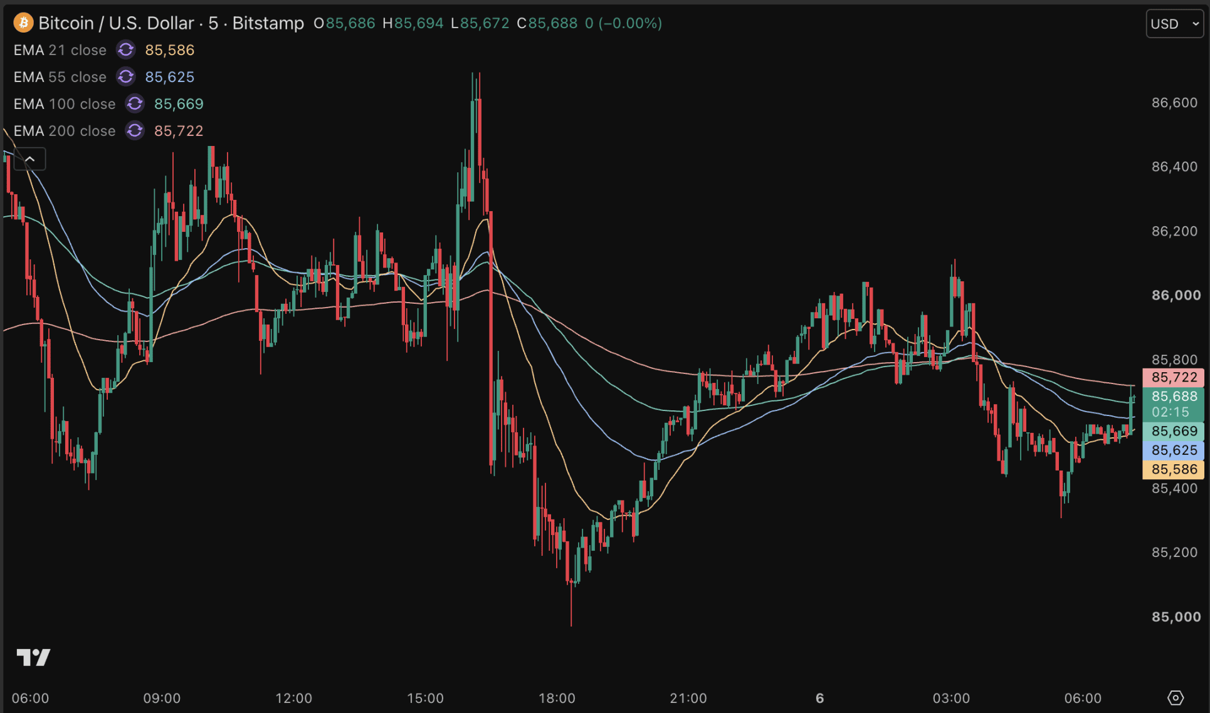The image size is (1210, 713).
Task: Click the 85,586 yellow price label
Action: tap(1174, 469)
